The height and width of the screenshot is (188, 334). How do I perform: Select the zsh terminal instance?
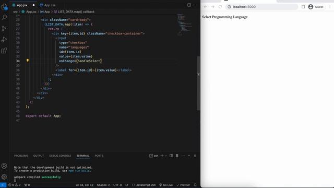coord(154,156)
